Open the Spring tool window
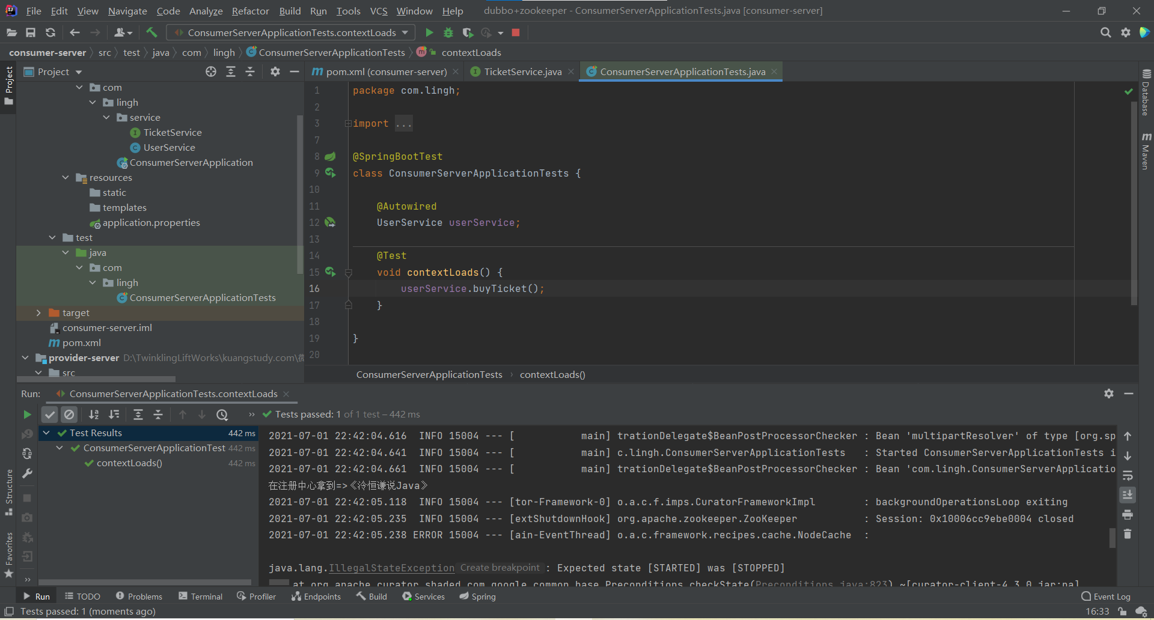This screenshot has width=1154, height=620. coord(478,597)
